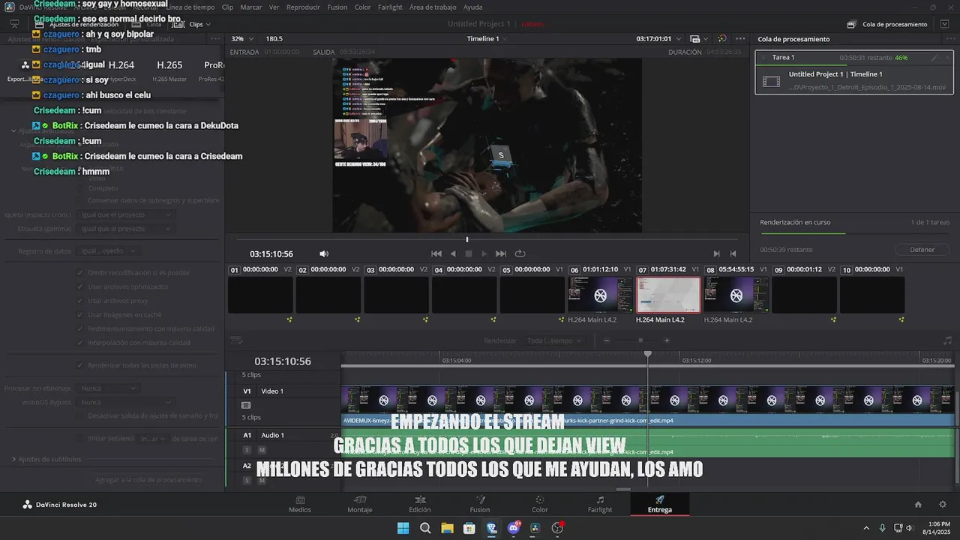The height and width of the screenshot is (540, 960).
Task: Click the viewer scrubber bar
Action: coord(487,239)
